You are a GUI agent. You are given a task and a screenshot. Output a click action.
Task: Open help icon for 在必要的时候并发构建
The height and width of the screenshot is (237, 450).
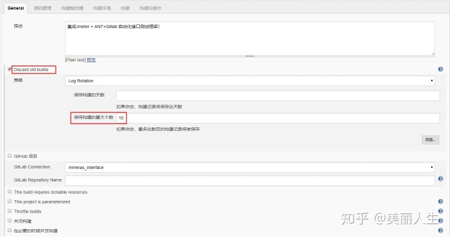coord(441,230)
